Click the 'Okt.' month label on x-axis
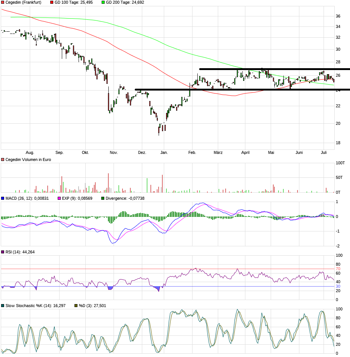The width and height of the screenshot is (350, 357). 85,152
